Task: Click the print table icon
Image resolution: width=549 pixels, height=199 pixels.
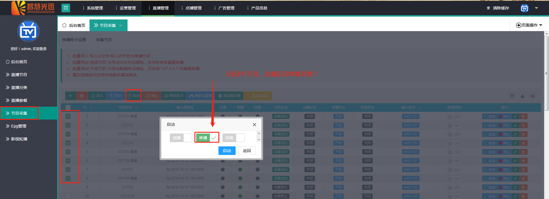Action: (532, 96)
